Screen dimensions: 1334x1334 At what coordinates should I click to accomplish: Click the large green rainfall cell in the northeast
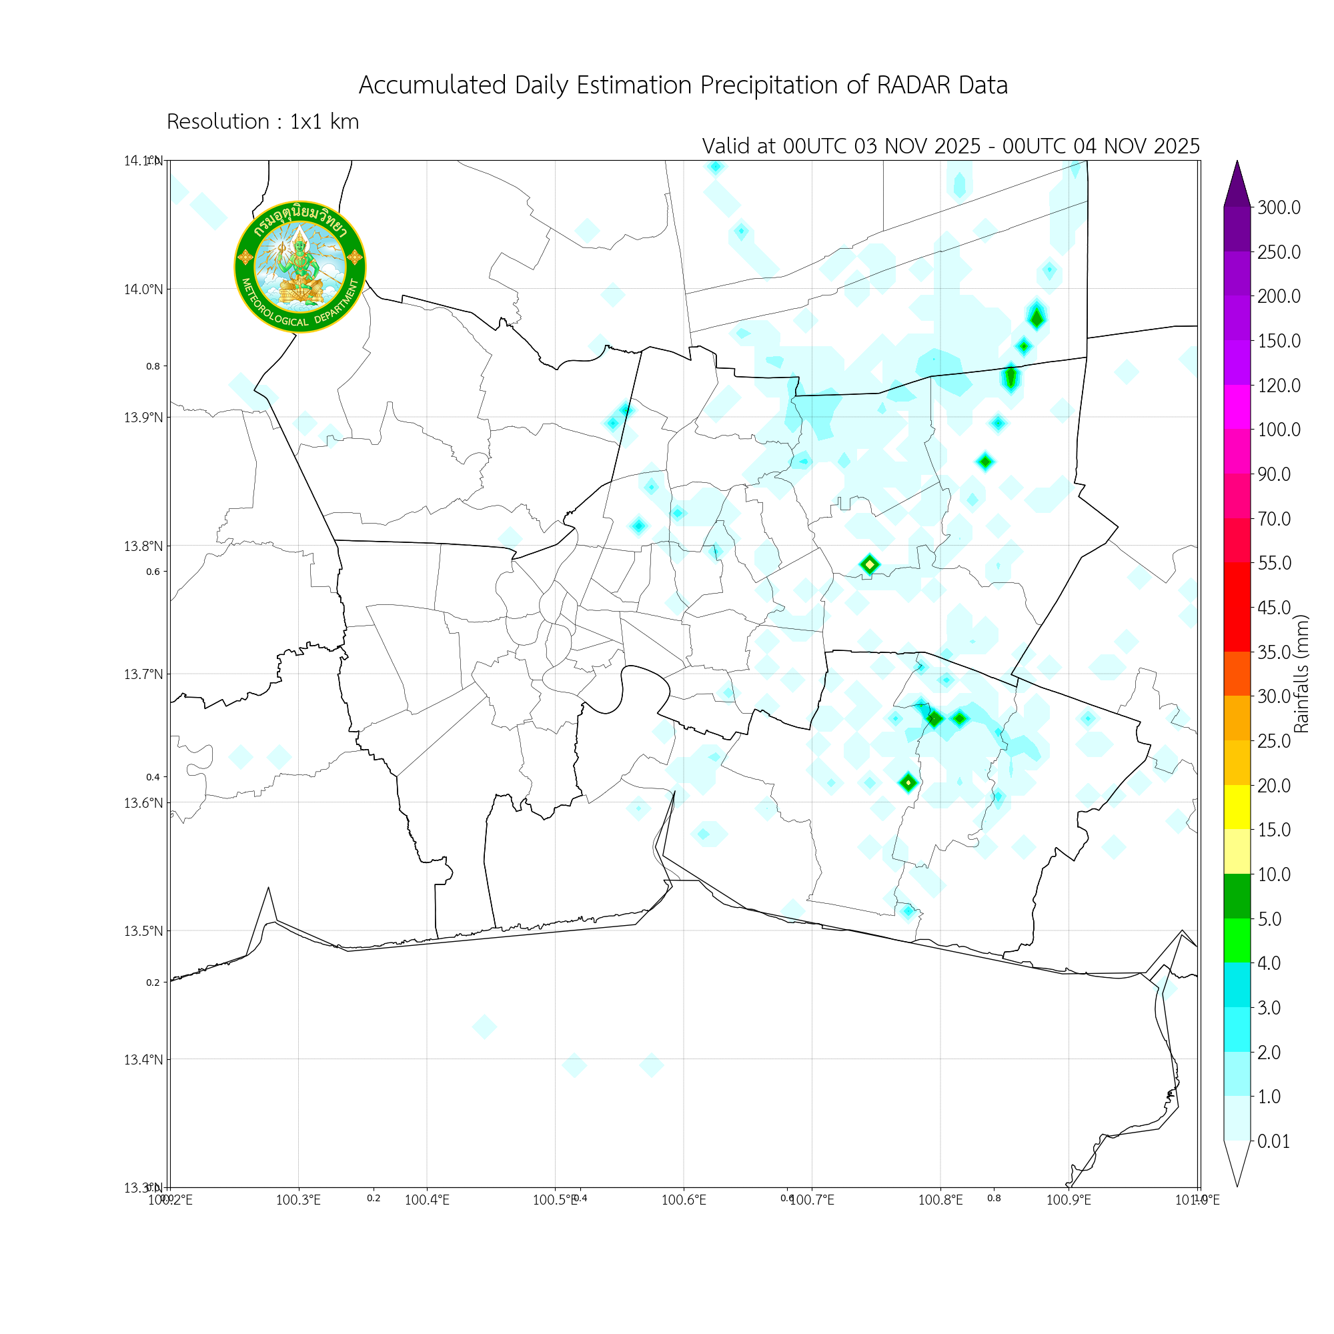pyautogui.click(x=1036, y=317)
